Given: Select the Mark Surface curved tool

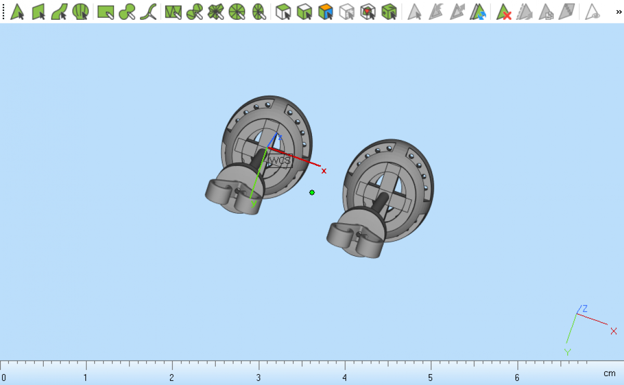Looking at the screenshot, I should coord(59,11).
